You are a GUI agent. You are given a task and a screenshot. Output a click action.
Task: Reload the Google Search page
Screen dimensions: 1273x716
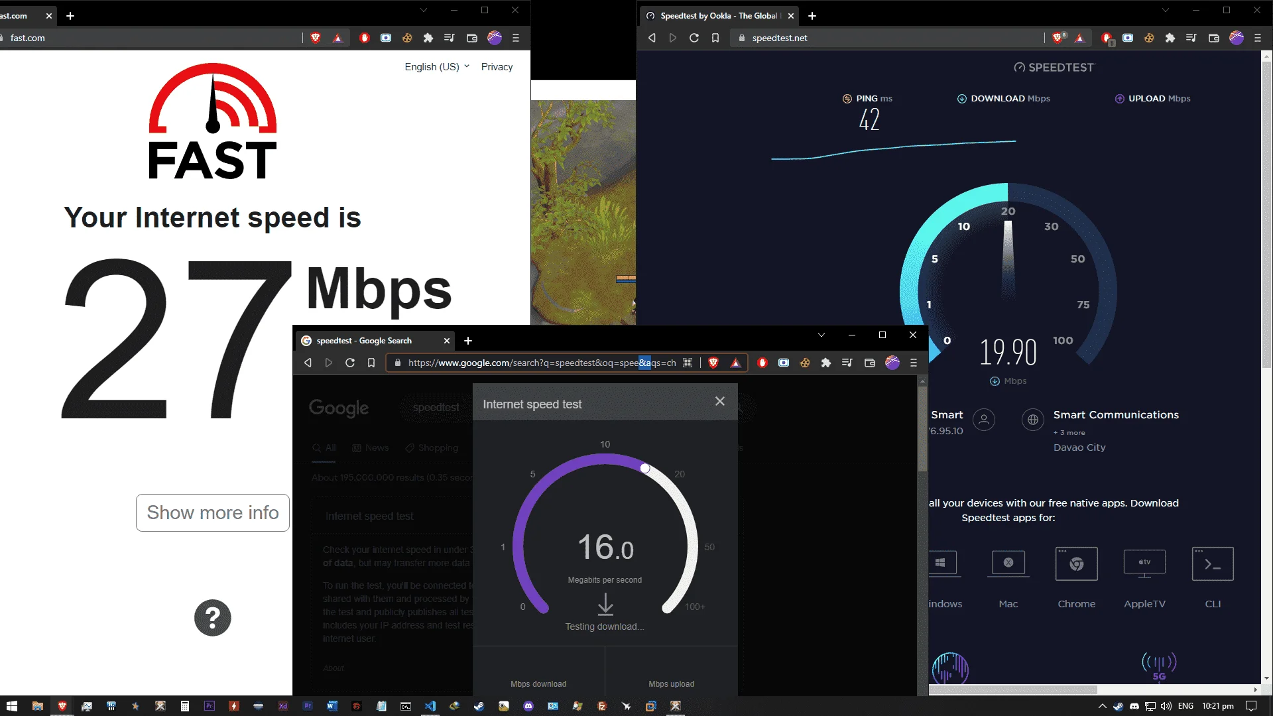[350, 363]
